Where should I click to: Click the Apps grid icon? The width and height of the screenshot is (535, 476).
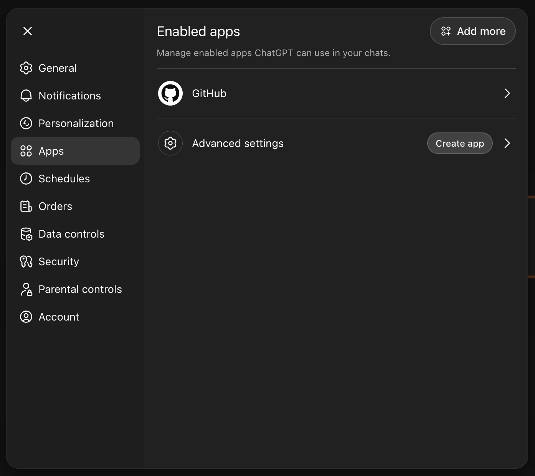(x=26, y=151)
